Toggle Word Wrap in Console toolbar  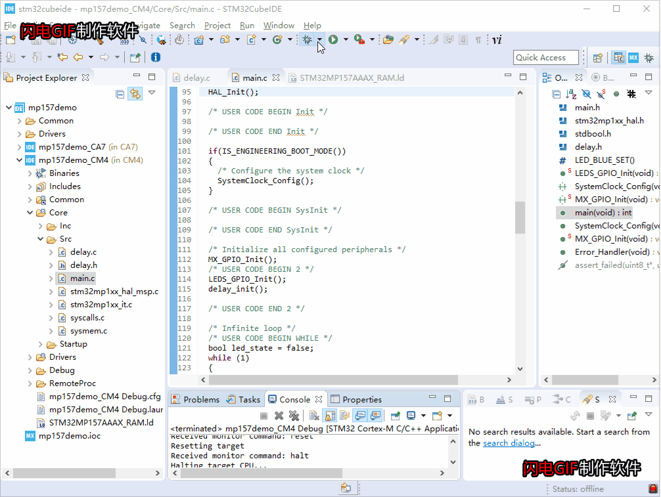(344, 416)
